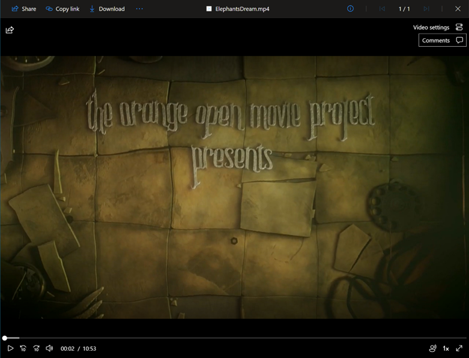
Task: Click the Share button in top toolbar
Action: 23,9
